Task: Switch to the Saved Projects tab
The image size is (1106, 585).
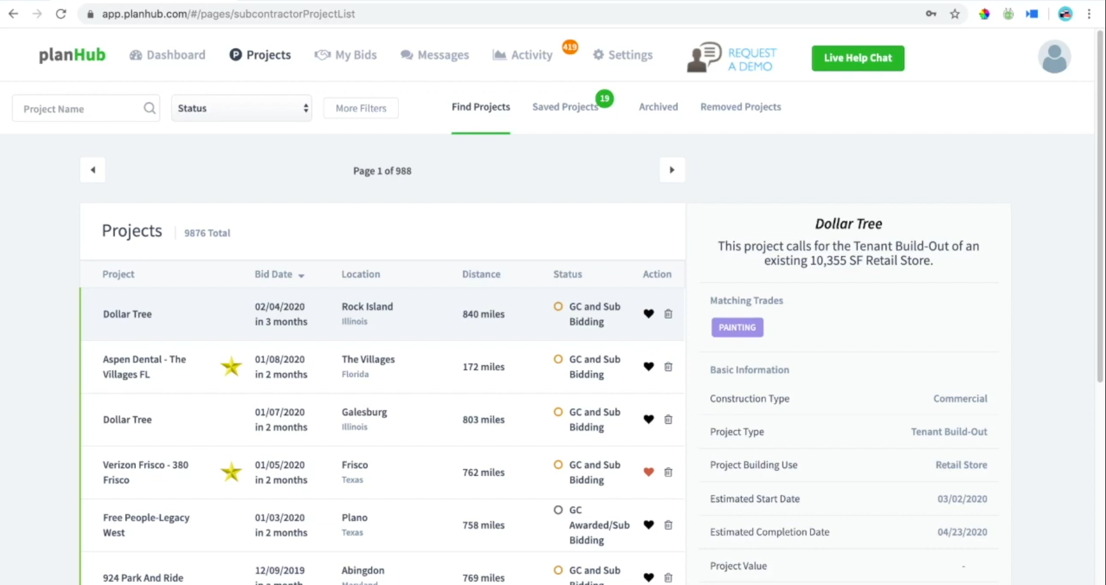Action: pyautogui.click(x=565, y=107)
